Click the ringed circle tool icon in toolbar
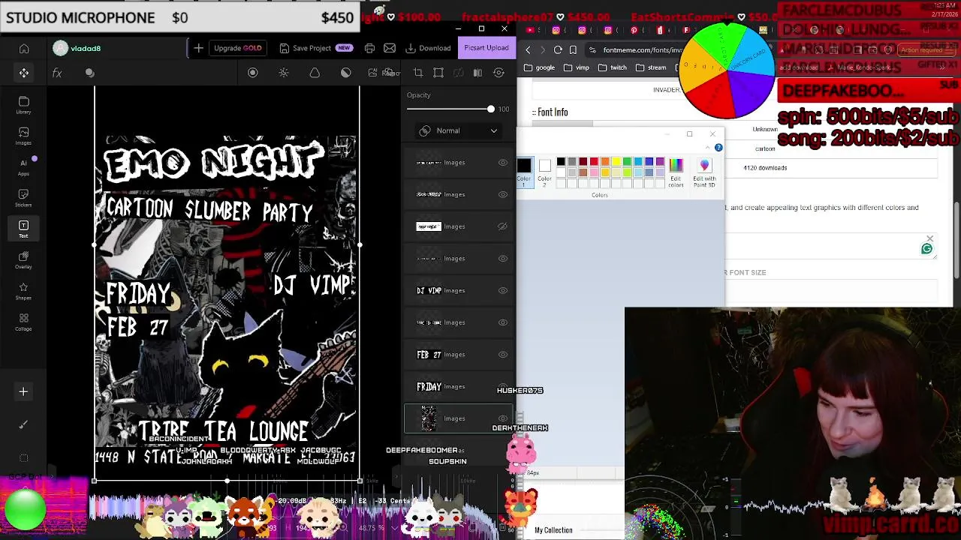Viewport: 961px width, 540px height. tap(252, 73)
